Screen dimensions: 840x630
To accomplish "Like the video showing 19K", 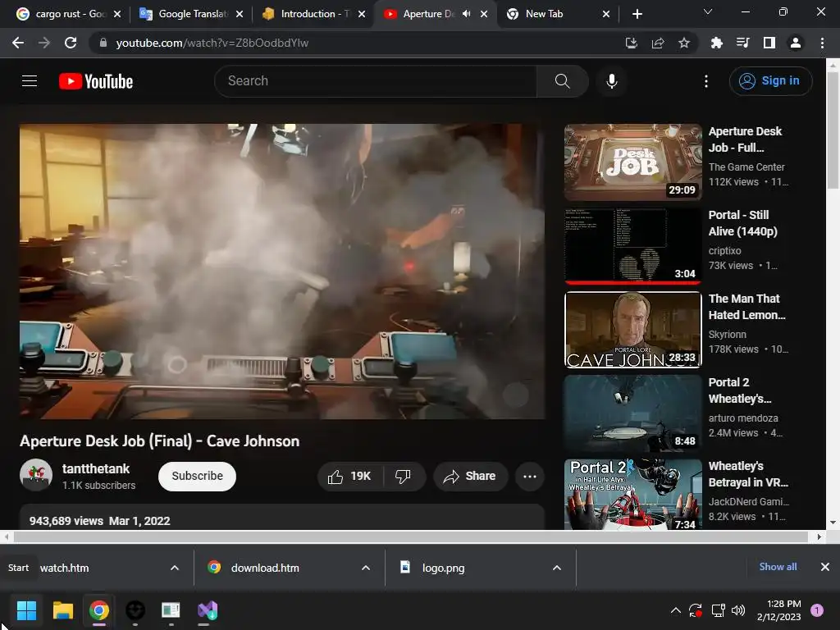I will (x=349, y=477).
